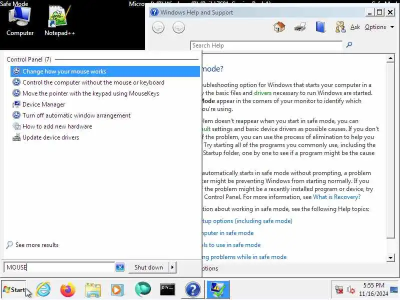The width and height of the screenshot is (400, 300).
Task: Open Device Manager from search results
Action: (x=105, y=104)
